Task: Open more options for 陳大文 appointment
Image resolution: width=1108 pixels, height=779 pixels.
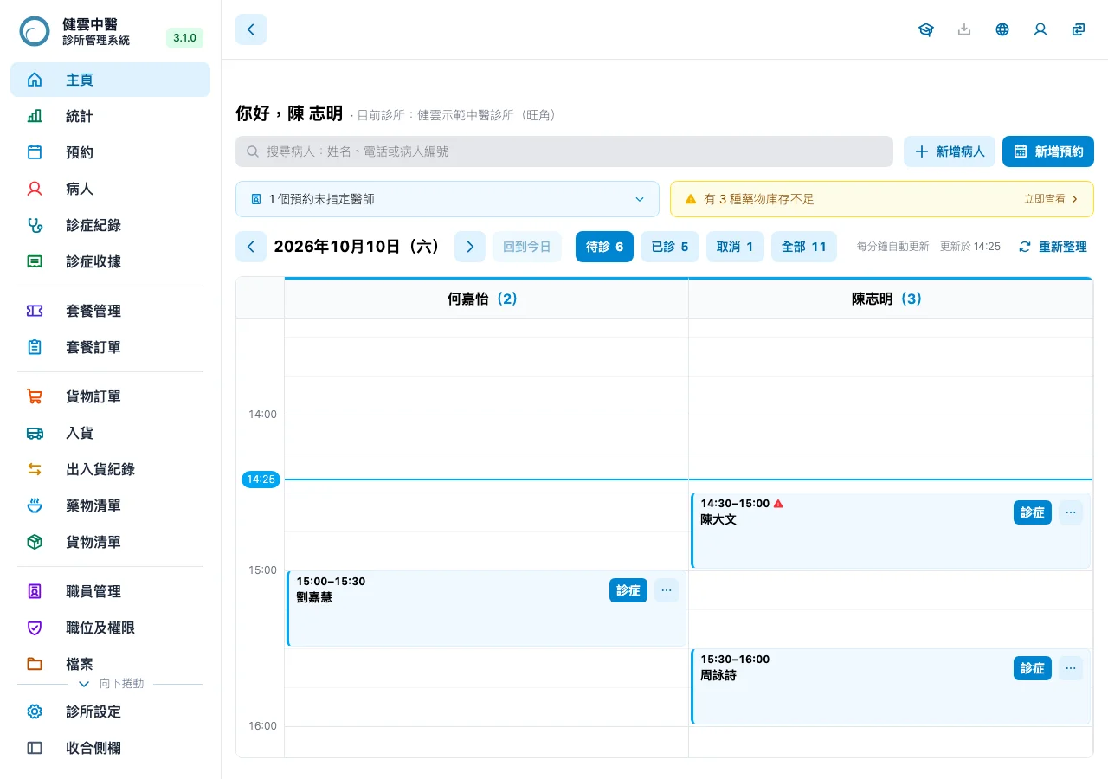Action: [x=1071, y=512]
